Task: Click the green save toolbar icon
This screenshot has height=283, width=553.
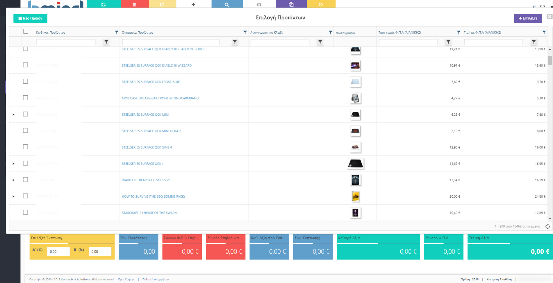Action: point(104,4)
